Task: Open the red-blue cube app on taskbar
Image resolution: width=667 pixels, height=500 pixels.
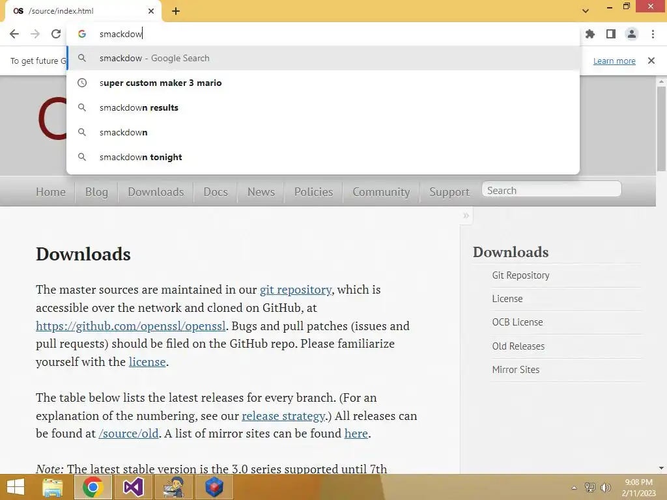Action: pyautogui.click(x=214, y=487)
